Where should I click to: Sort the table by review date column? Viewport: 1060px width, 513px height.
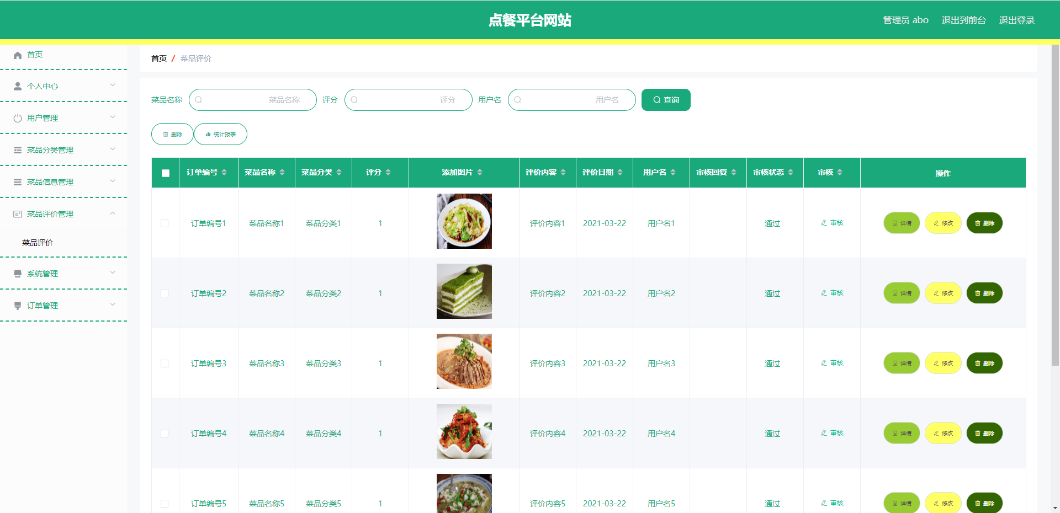(x=620, y=173)
